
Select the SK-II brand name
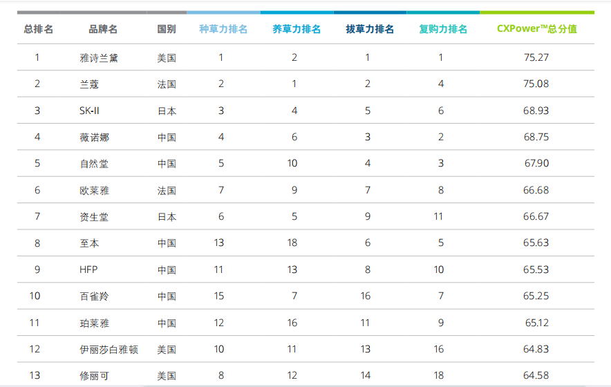89,111
